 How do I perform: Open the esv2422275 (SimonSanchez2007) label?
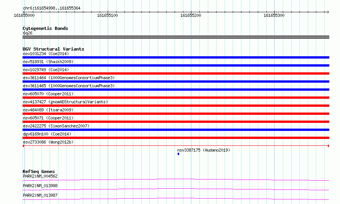56,126
